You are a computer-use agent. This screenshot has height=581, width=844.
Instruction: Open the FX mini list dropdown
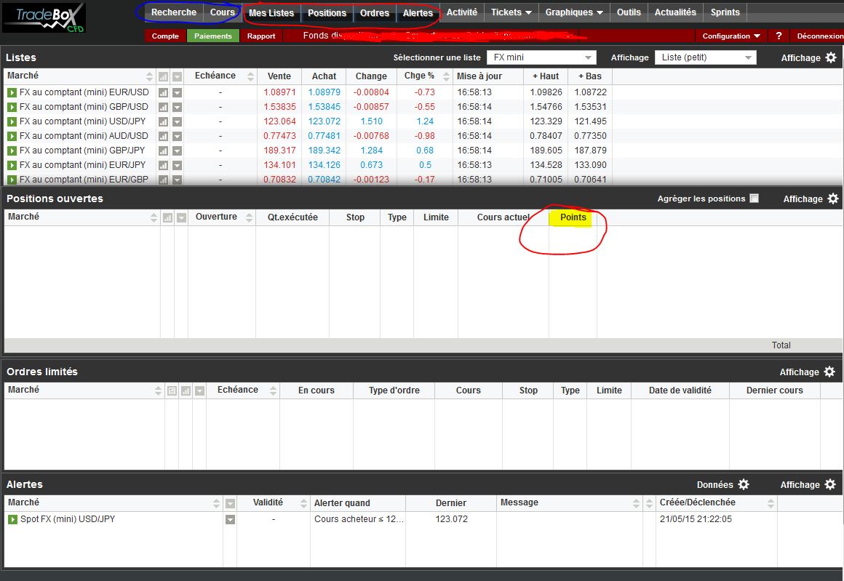(541, 57)
